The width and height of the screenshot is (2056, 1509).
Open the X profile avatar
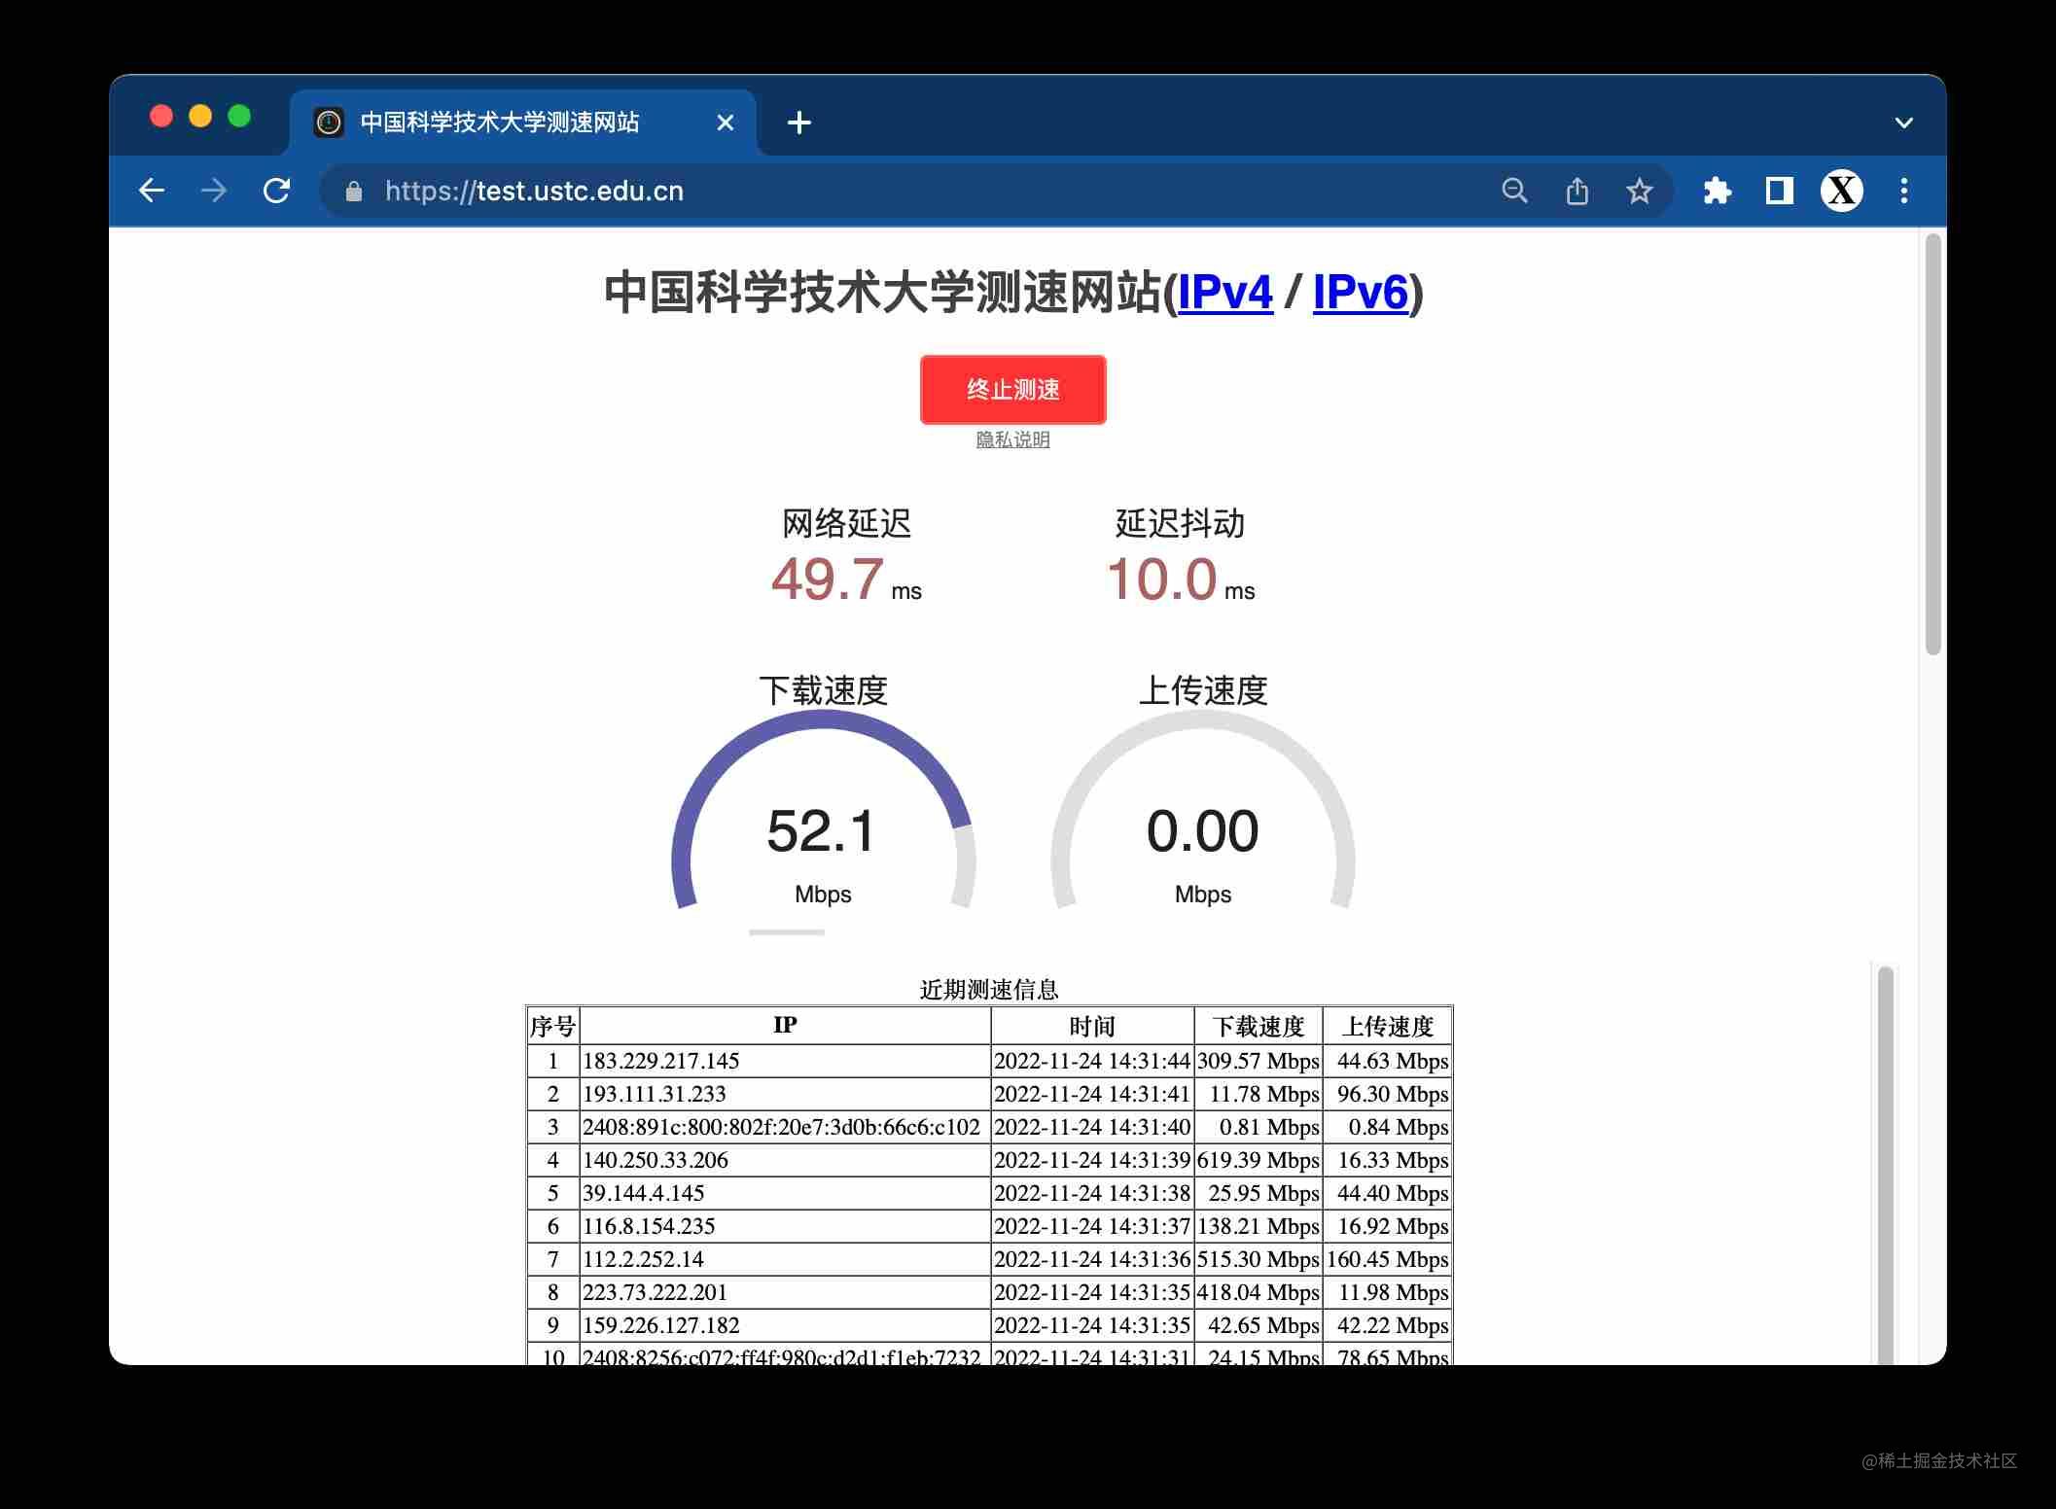click(1842, 191)
